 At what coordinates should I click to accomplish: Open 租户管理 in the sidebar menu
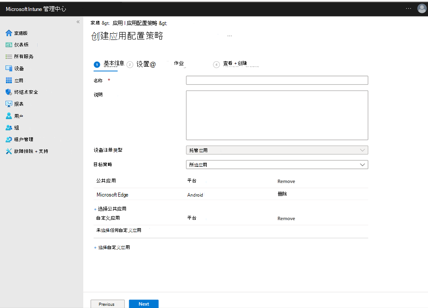tap(24, 140)
